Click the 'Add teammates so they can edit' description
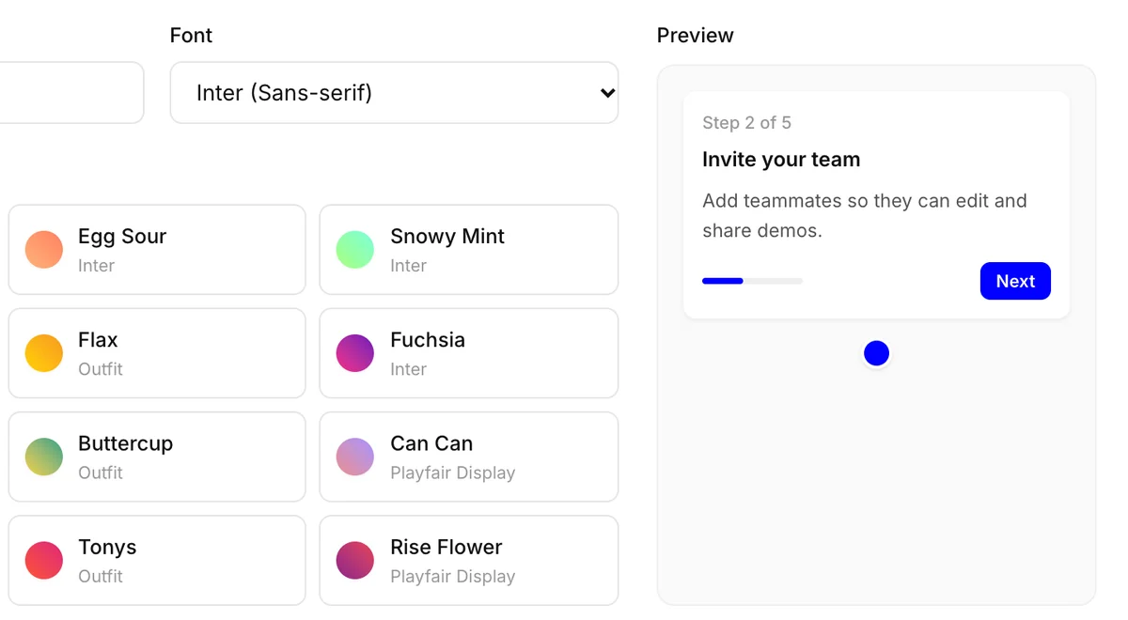This screenshot has height=620, width=1128. coord(864,215)
